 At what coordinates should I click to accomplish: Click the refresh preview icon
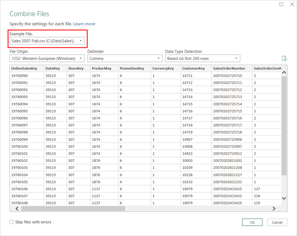point(284,58)
